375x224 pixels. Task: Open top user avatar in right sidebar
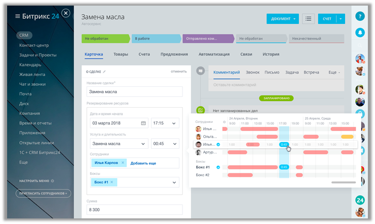tap(360, 58)
